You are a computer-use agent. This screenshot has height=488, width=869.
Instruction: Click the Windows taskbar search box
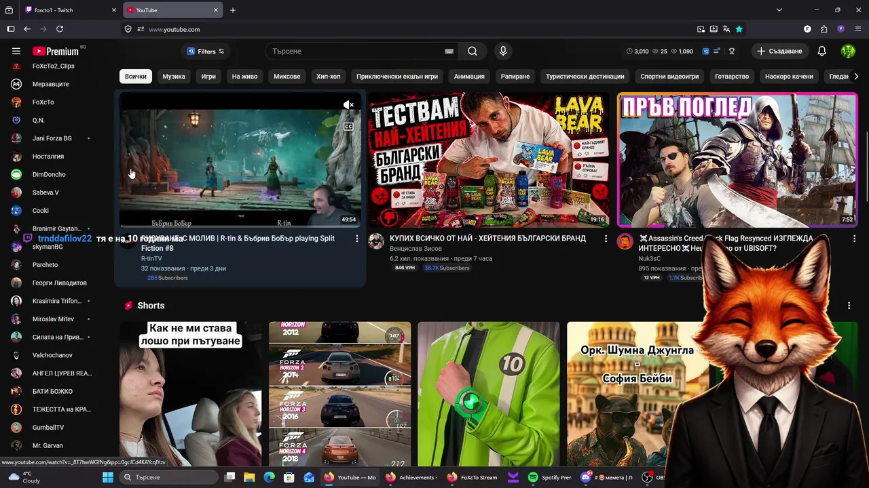click(170, 477)
